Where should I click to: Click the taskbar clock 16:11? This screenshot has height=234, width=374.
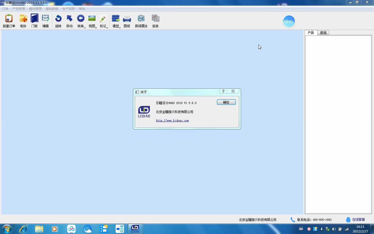point(360,227)
